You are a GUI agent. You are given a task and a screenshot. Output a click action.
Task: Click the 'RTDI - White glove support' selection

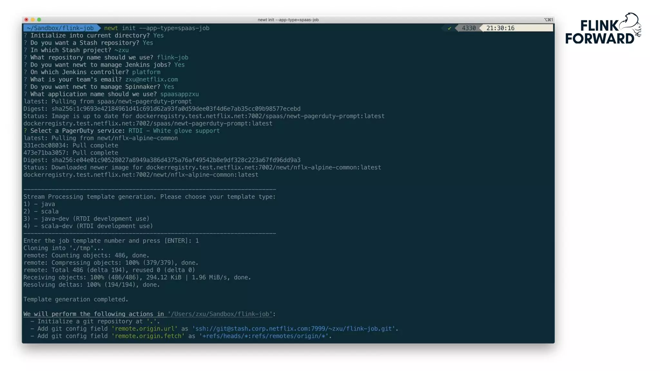pyautogui.click(x=174, y=131)
